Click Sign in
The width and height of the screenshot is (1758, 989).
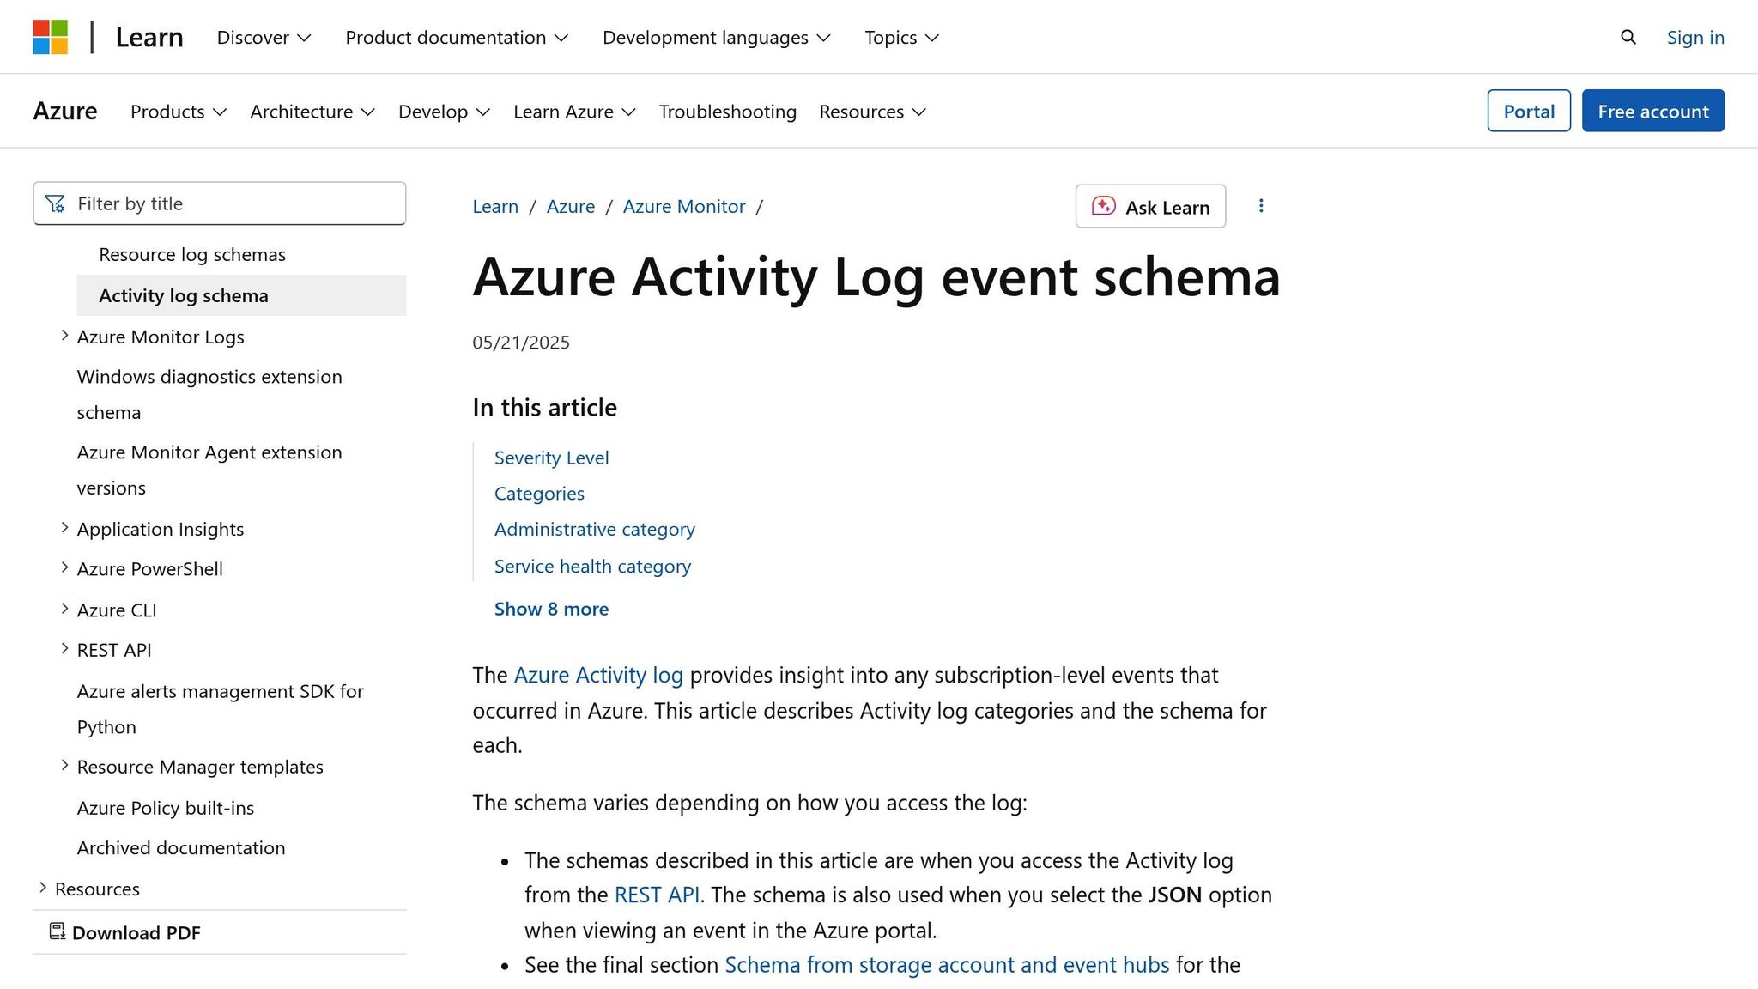[1695, 37]
